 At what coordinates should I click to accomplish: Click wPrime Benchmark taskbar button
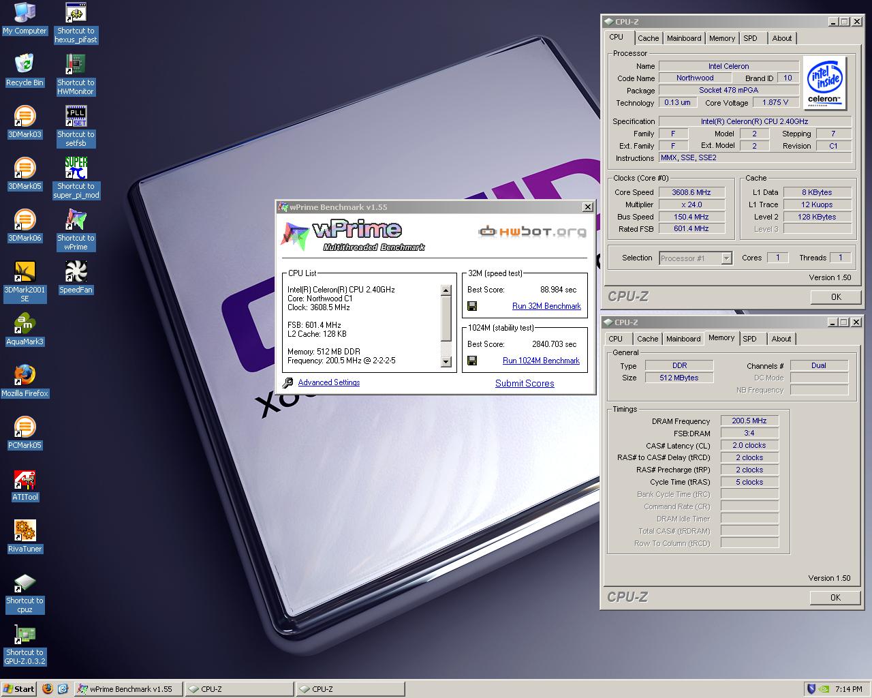coord(128,689)
